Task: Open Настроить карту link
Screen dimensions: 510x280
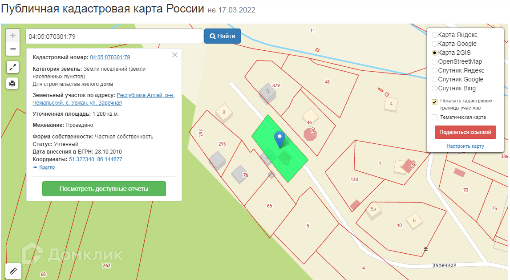Action: [465, 146]
